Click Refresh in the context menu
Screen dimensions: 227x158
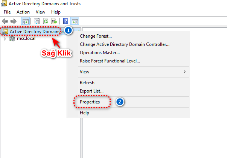coord(128,83)
